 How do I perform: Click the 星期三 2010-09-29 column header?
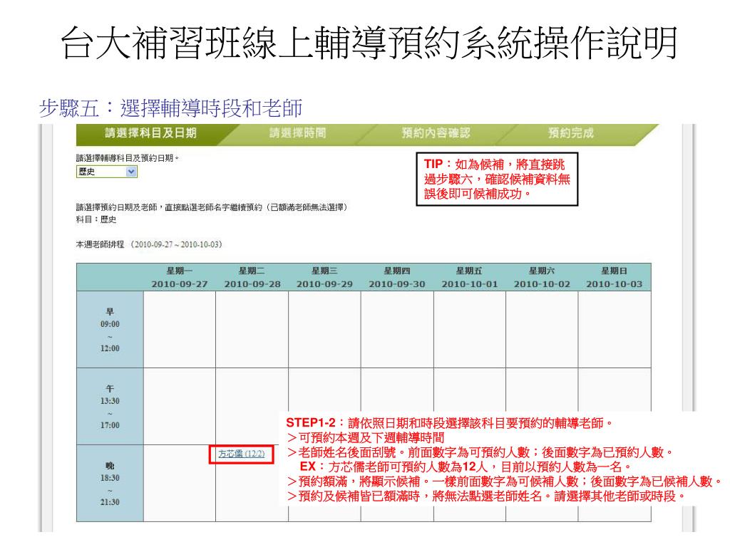point(324,277)
